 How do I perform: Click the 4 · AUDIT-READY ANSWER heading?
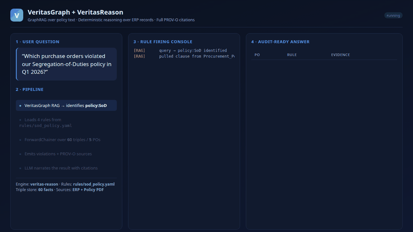[280, 42]
